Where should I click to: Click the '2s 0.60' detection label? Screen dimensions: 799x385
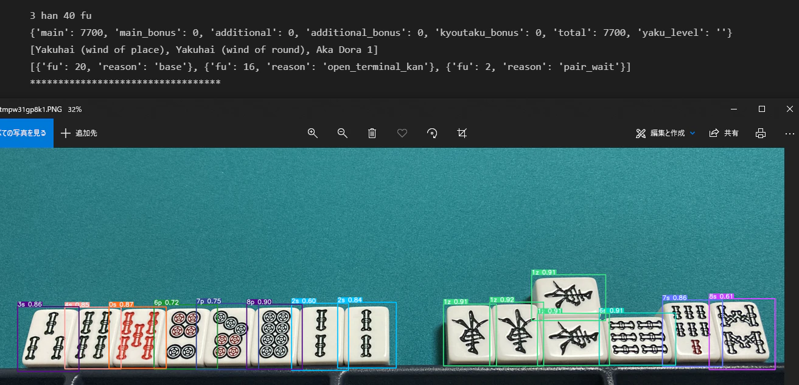click(304, 300)
